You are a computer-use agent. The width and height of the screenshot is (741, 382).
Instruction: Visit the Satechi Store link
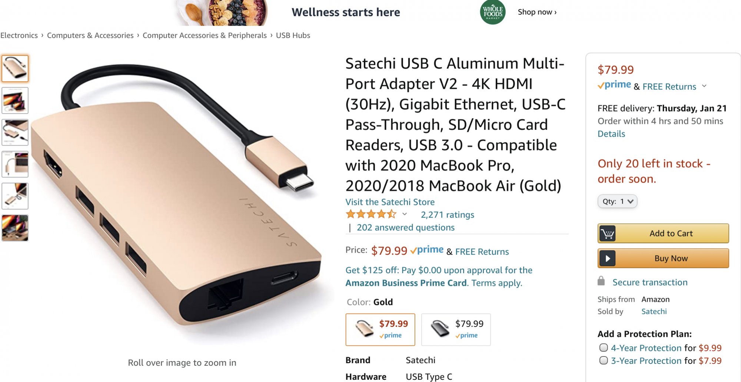[x=390, y=202]
